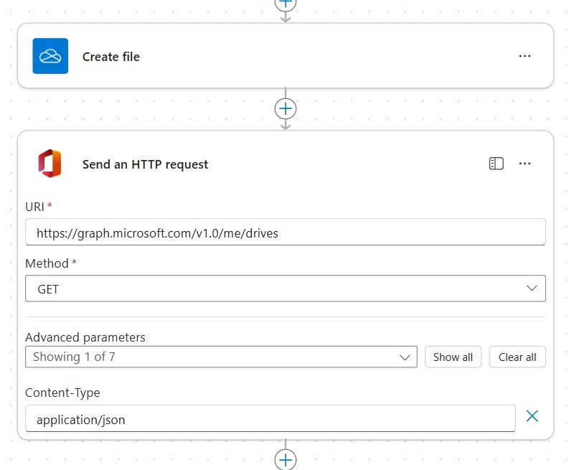Open the Send an HTTP request ellipsis menu
Image resolution: width=574 pixels, height=470 pixels.
point(524,164)
